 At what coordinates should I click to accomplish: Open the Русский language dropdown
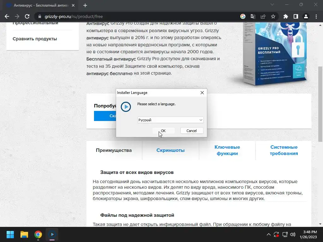[x=170, y=120]
